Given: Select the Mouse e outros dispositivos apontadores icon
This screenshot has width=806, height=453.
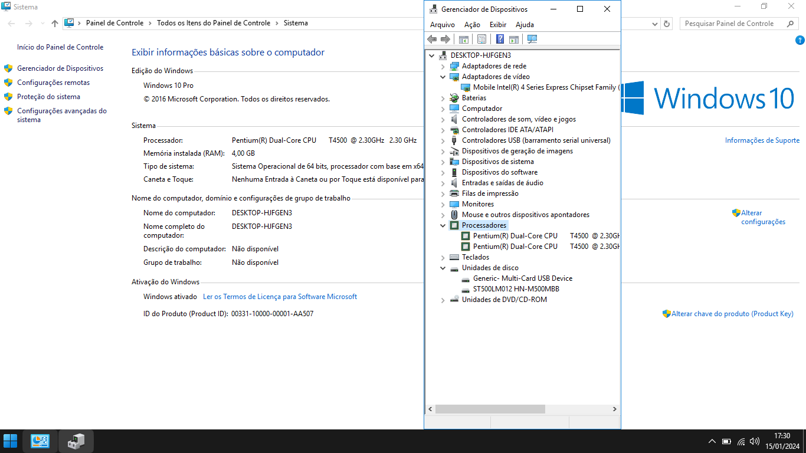Looking at the screenshot, I should 454,215.
